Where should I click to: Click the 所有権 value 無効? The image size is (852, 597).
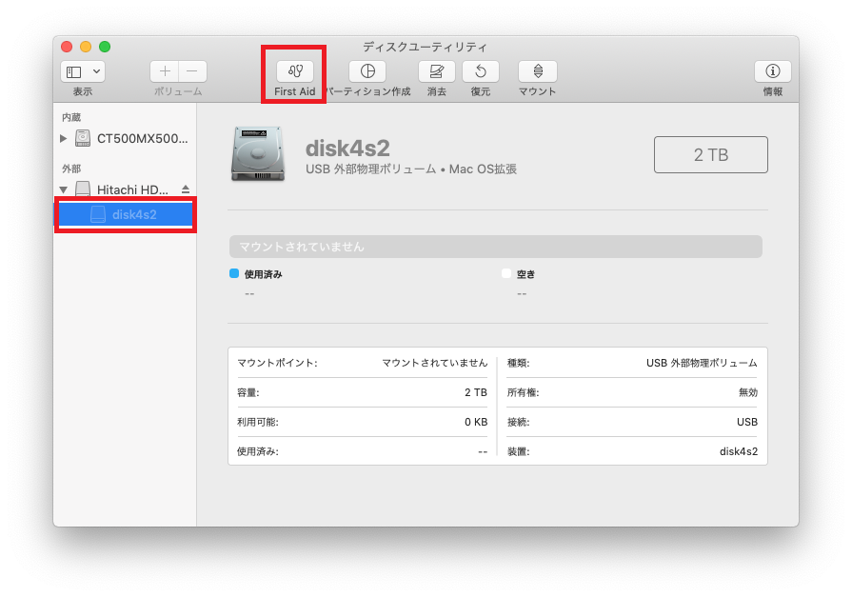[748, 392]
